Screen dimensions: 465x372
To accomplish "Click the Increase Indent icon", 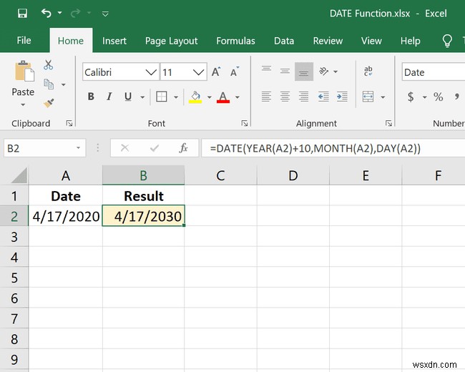I will click(x=342, y=97).
